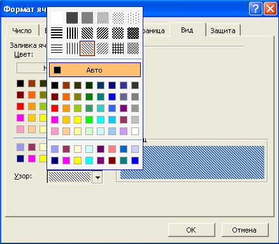
Task: Pick magenta in popup fourth row
Action: click(x=55, y=120)
